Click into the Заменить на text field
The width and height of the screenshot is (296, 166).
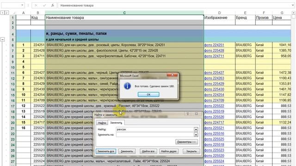155,135
